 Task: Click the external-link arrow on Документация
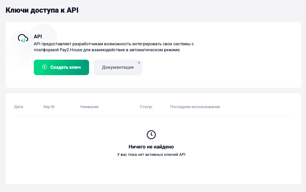(x=139, y=63)
